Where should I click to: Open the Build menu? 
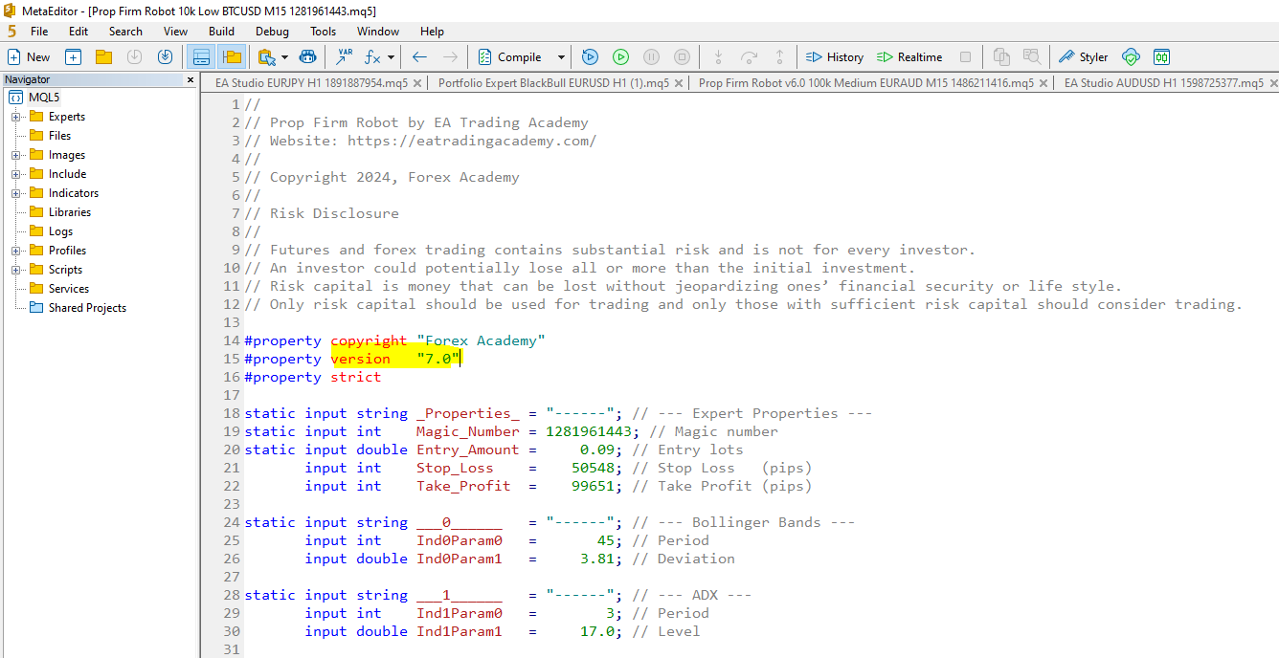click(x=221, y=32)
